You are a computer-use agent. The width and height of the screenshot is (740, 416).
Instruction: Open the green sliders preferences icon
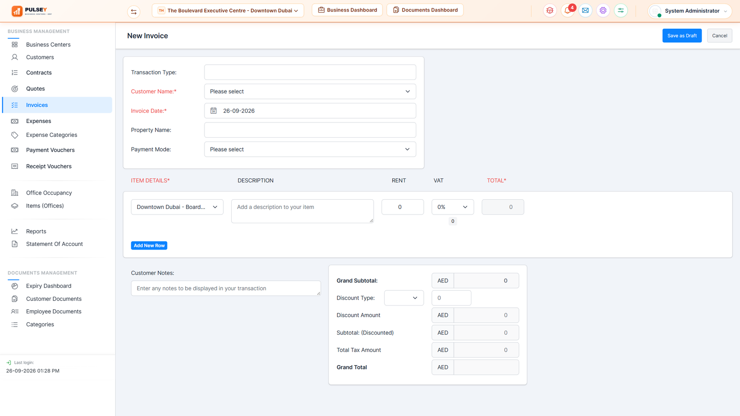pyautogui.click(x=621, y=11)
